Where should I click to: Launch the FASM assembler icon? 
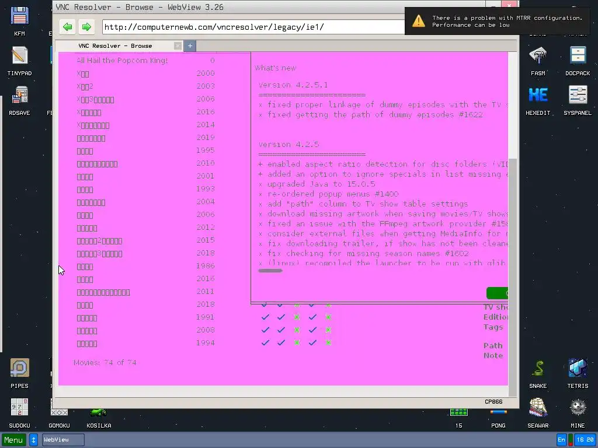pos(538,61)
